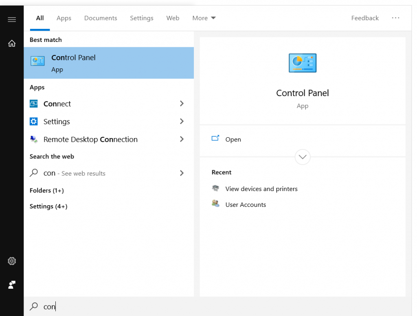Image resolution: width=417 pixels, height=316 pixels.
Task: Click the Remote Desktop Connection icon
Action: [x=34, y=139]
